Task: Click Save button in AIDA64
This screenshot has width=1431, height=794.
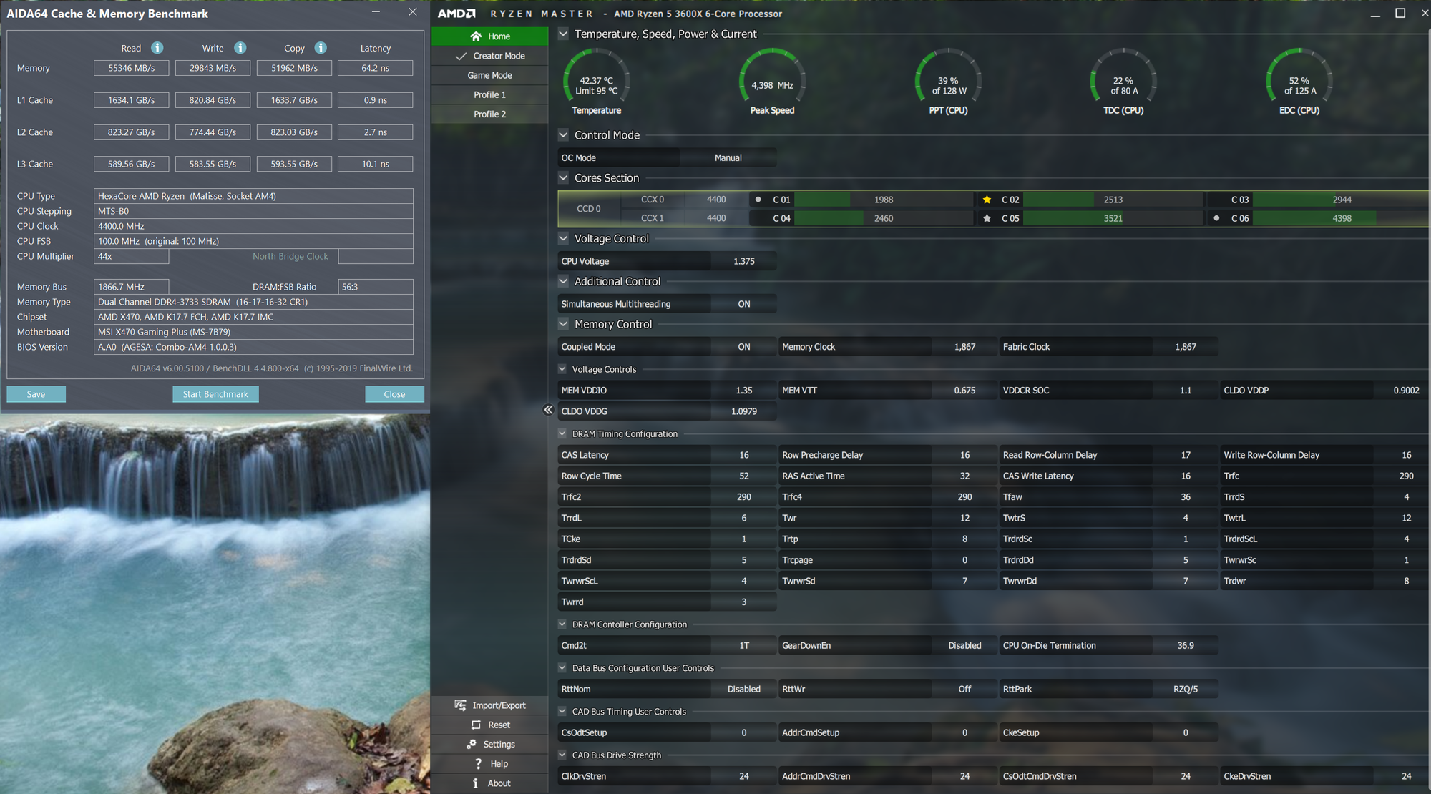Action: click(x=36, y=394)
